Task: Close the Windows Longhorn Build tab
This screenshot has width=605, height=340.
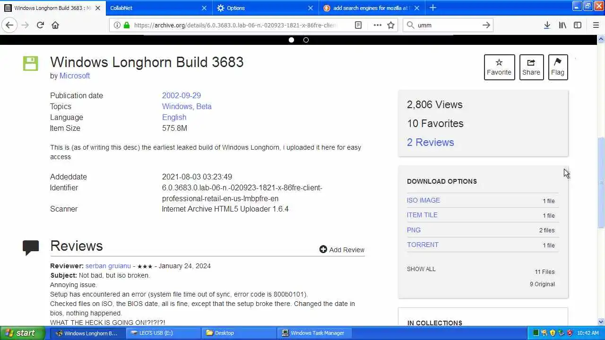Action: click(x=98, y=8)
